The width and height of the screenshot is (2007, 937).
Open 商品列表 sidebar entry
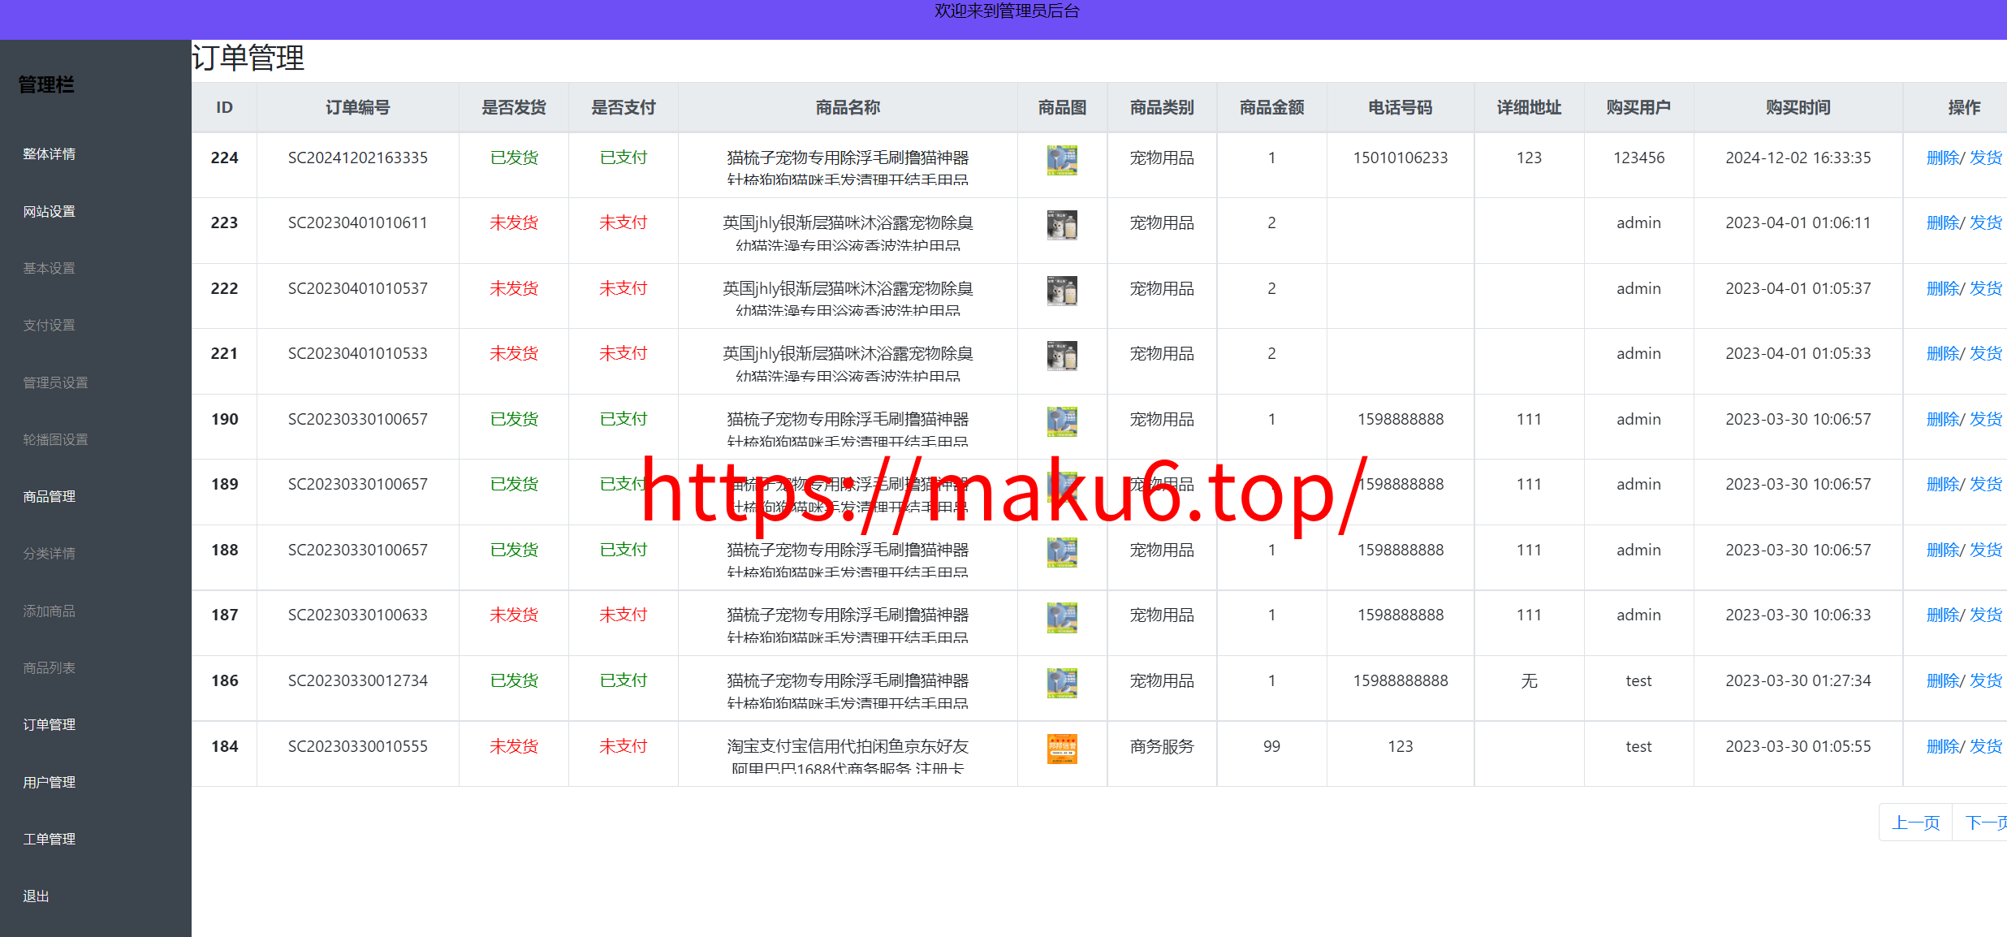(x=49, y=667)
